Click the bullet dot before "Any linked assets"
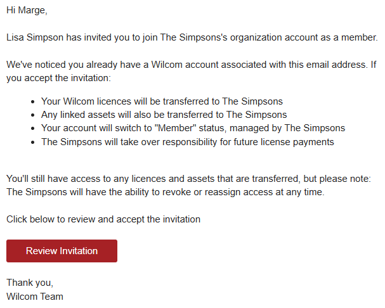Screen dimensions: 385x308 [33, 115]
